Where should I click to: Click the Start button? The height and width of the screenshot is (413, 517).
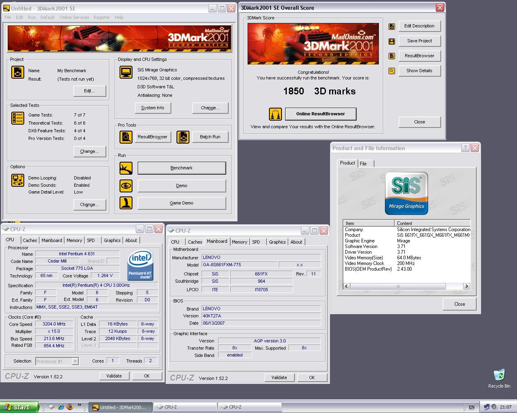19,407
